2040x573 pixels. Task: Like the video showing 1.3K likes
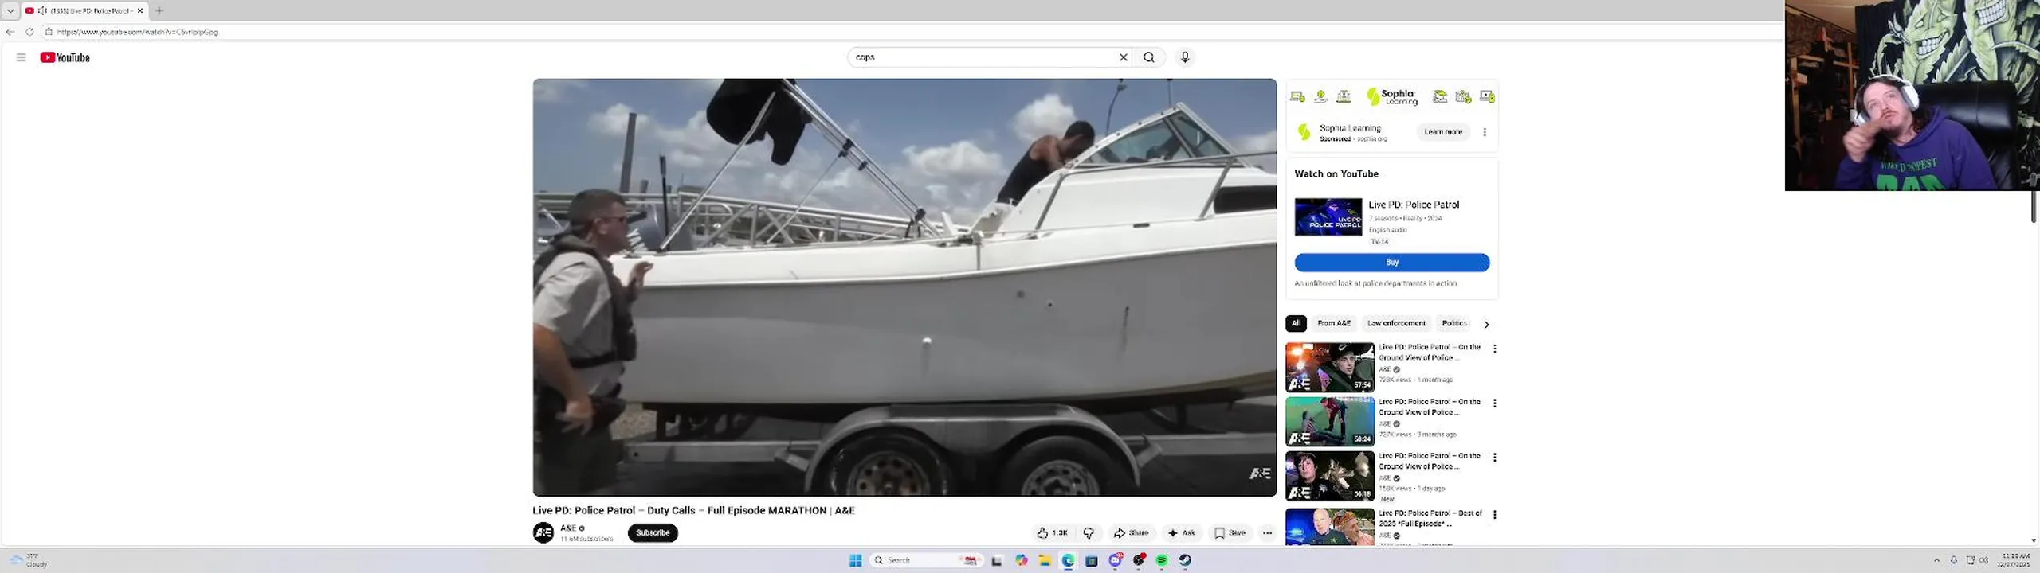point(1053,533)
